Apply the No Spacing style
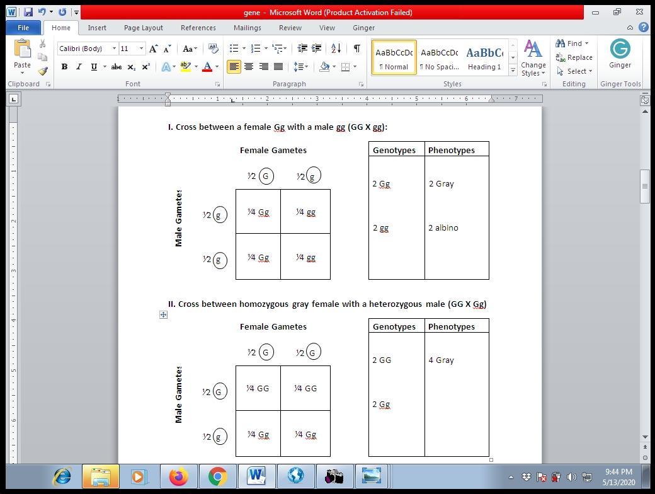This screenshot has height=494, width=655. tap(440, 58)
